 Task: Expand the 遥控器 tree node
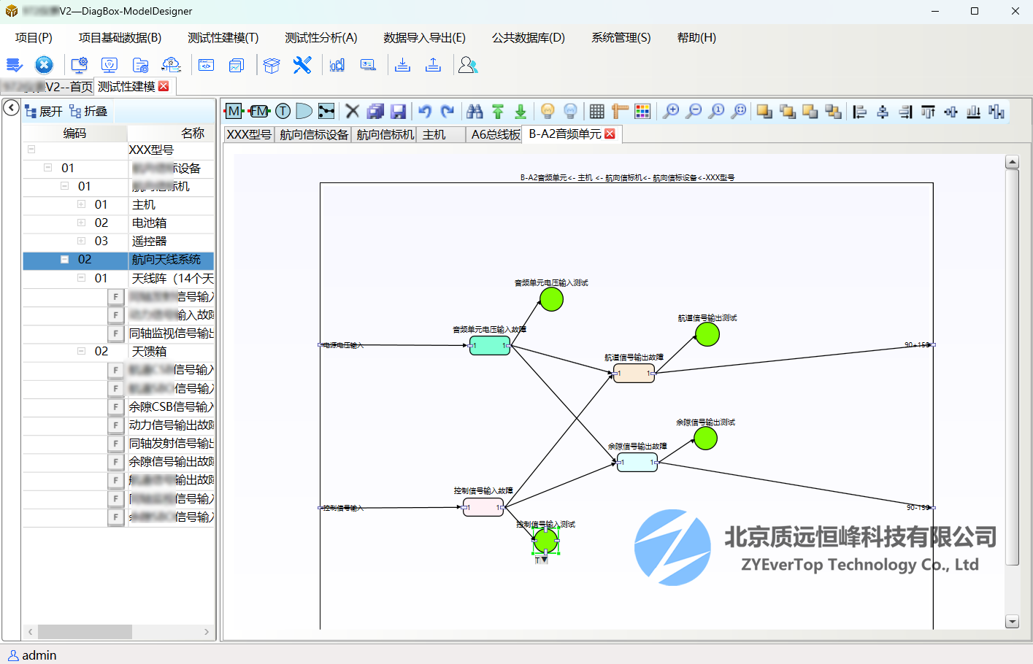coord(81,241)
